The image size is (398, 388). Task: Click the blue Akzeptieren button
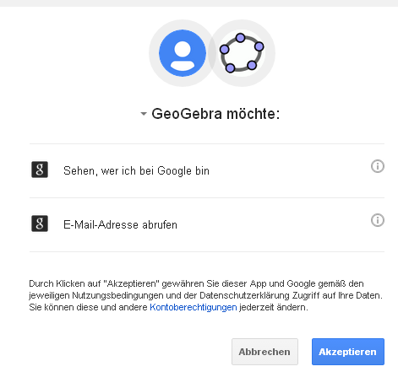[x=348, y=352]
